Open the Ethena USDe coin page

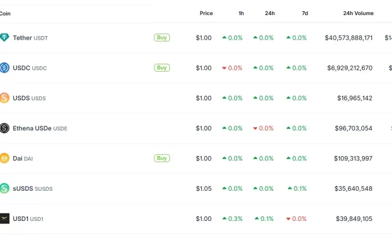40,129
